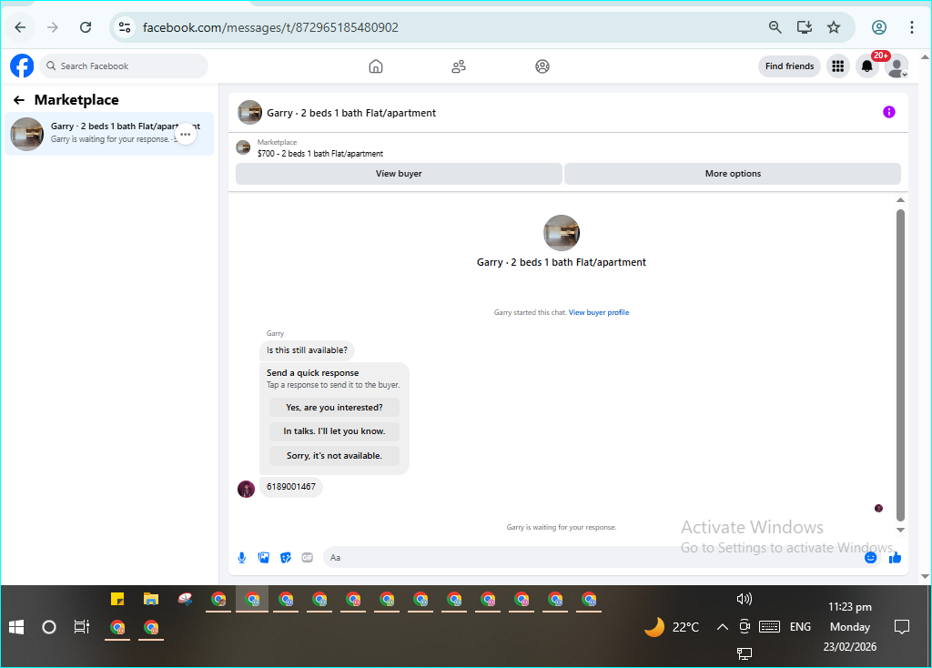Screen dimensions: 932x668
Task: Open the Groups tab icon
Action: (542, 66)
